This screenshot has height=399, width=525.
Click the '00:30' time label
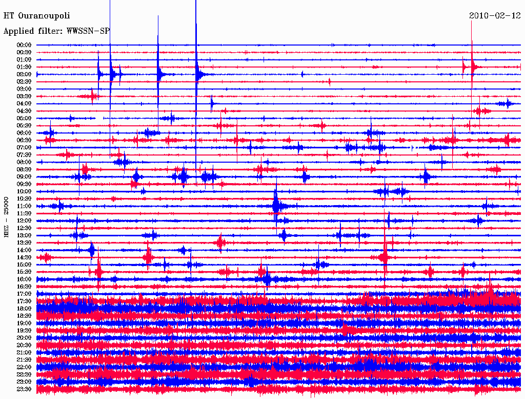point(24,52)
